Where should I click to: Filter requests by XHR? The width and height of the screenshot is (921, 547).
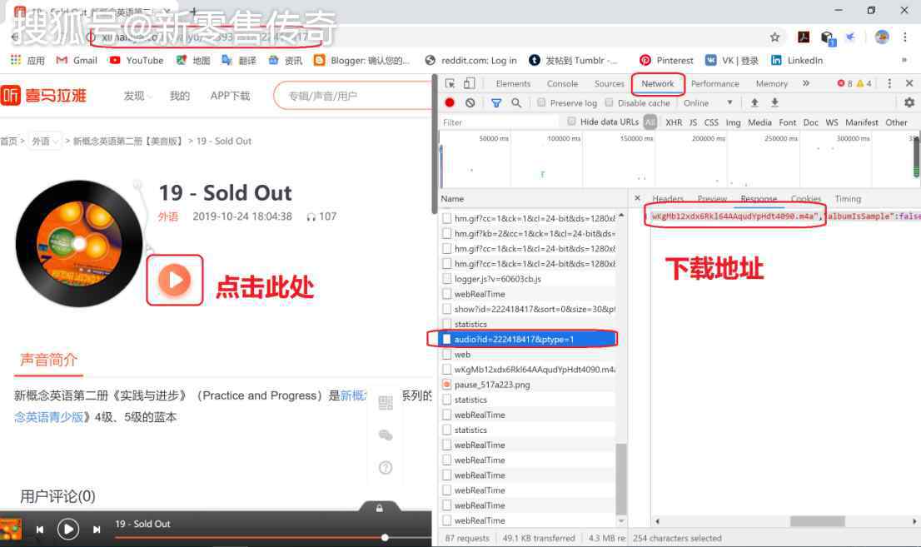pos(674,122)
